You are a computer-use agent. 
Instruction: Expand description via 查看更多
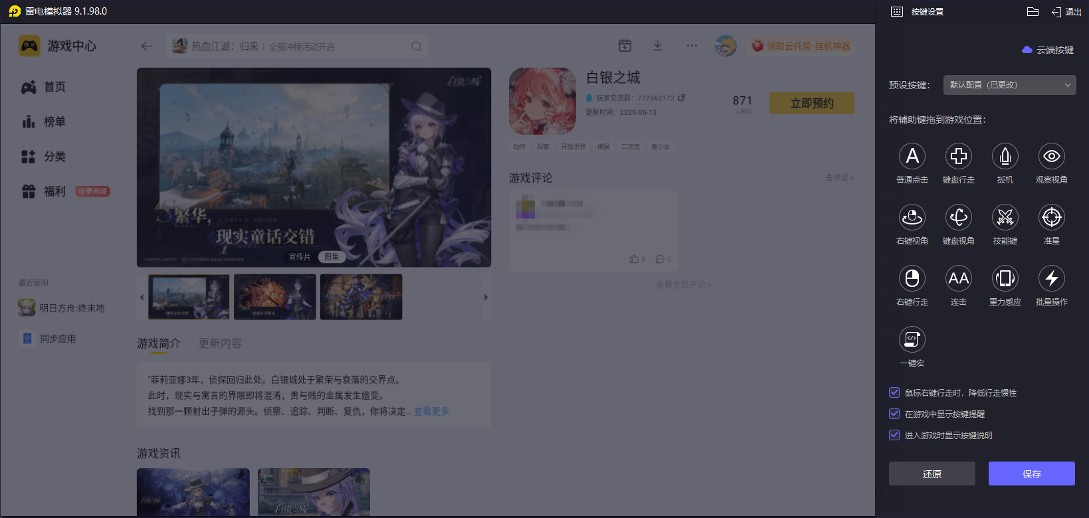[x=432, y=411]
